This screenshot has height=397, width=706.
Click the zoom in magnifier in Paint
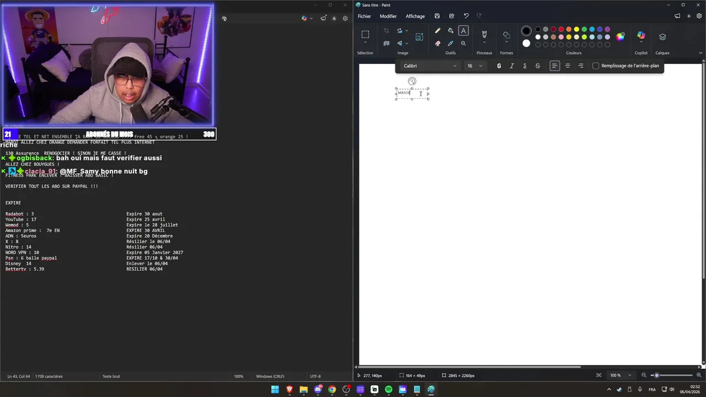[x=699, y=375]
